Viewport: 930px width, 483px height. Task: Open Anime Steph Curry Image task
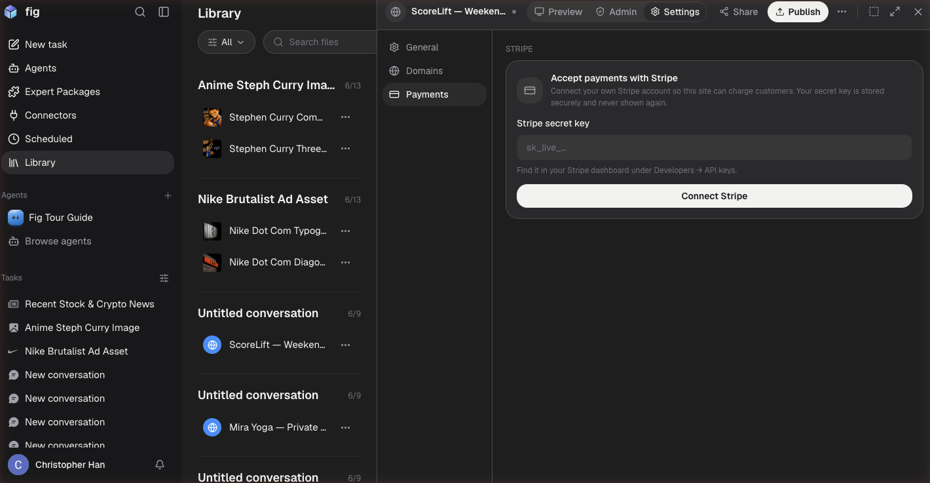click(x=88, y=328)
